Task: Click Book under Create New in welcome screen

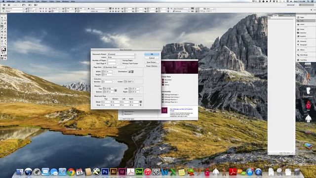Action: coord(166,83)
